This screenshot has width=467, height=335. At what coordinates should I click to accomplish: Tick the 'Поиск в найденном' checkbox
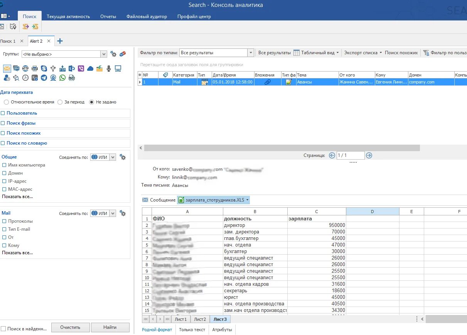[x=3, y=328]
